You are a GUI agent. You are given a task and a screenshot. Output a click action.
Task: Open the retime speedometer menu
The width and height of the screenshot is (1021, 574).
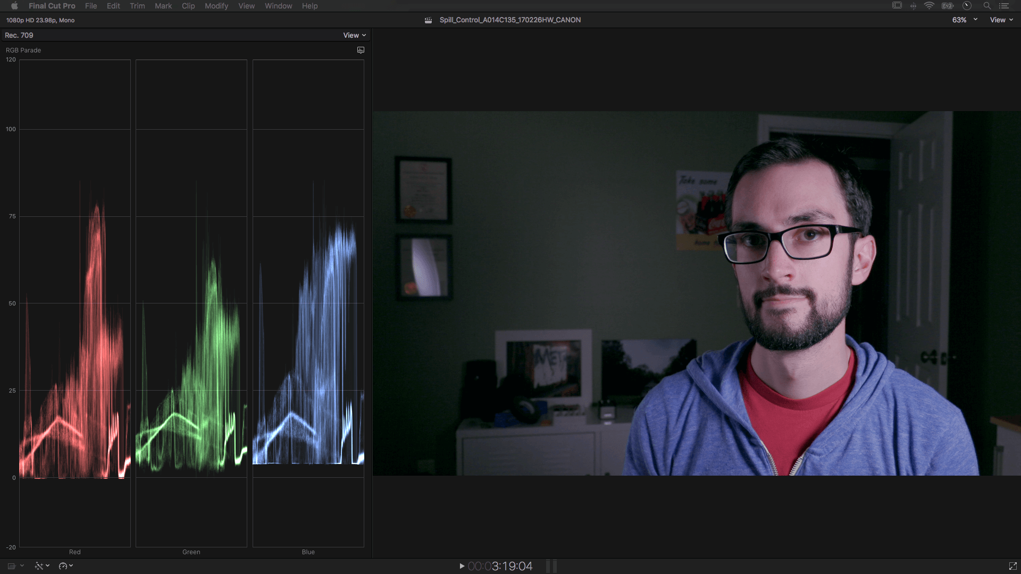point(66,566)
